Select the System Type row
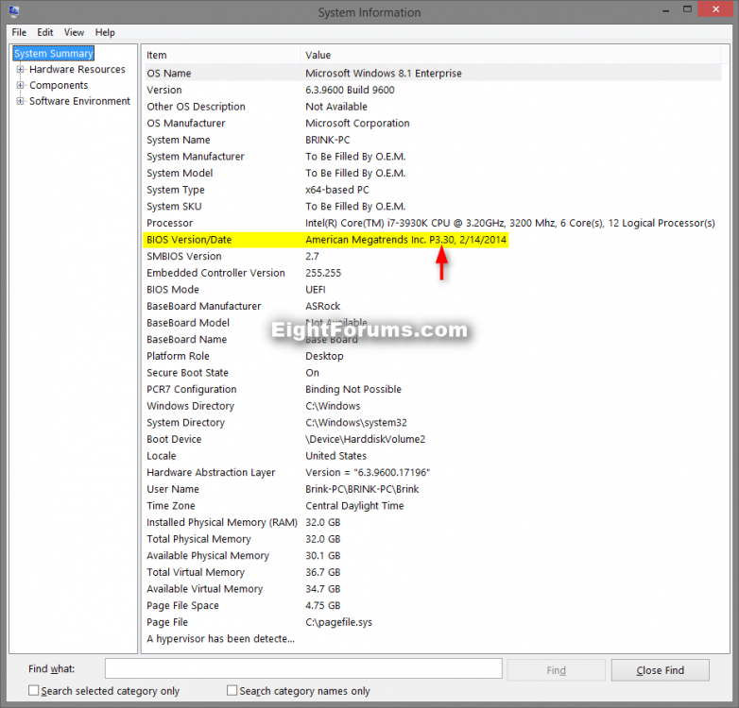This screenshot has width=739, height=708. 432,190
